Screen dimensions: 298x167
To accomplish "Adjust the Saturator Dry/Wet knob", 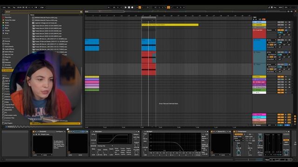I will (136, 153).
